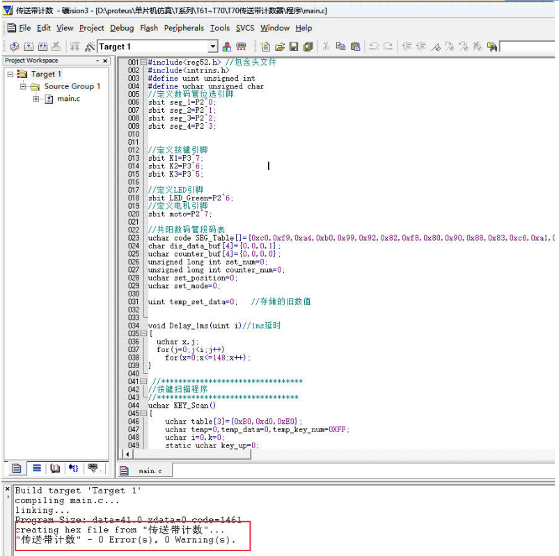
Task: Collapse code fold at line 001
Action: point(143,62)
